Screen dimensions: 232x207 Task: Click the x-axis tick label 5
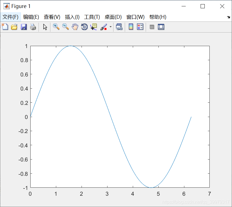[x=158, y=194]
